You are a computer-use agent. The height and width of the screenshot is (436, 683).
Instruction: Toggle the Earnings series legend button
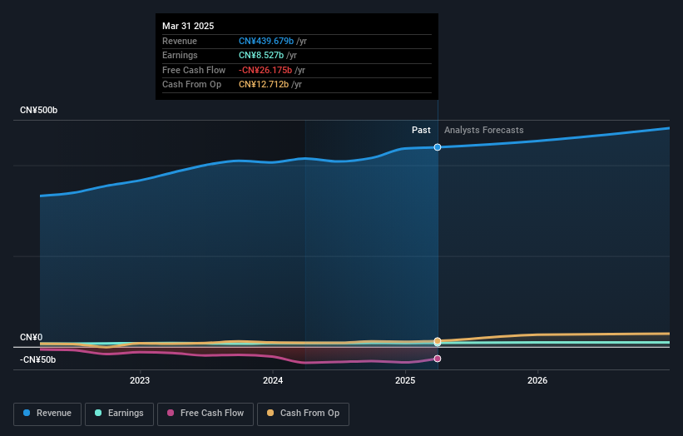pyautogui.click(x=119, y=414)
